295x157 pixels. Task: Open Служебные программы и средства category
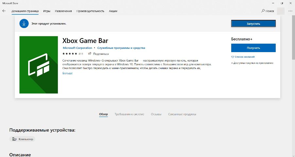tap(121, 48)
